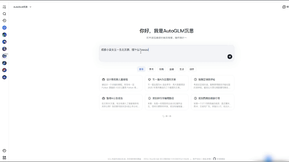This screenshot has width=289, height=162.
Task: Pick the 设计教程教儿童编程 suggestion card
Action: click(x=121, y=83)
